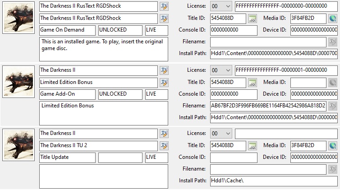Click Install Path ending 5454088D\0000000
The height and width of the screenshot is (190, 340).
click(x=274, y=118)
